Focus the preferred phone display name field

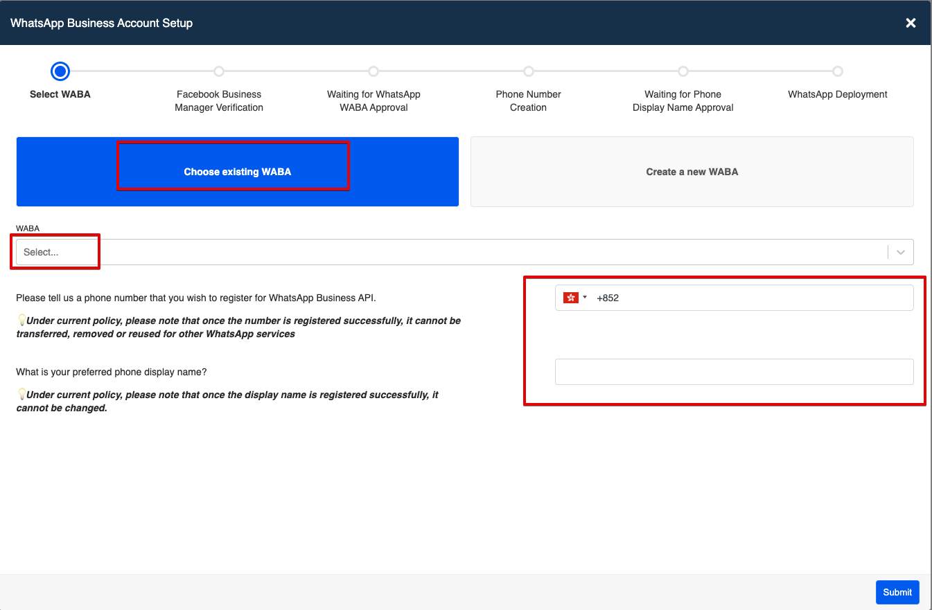735,372
